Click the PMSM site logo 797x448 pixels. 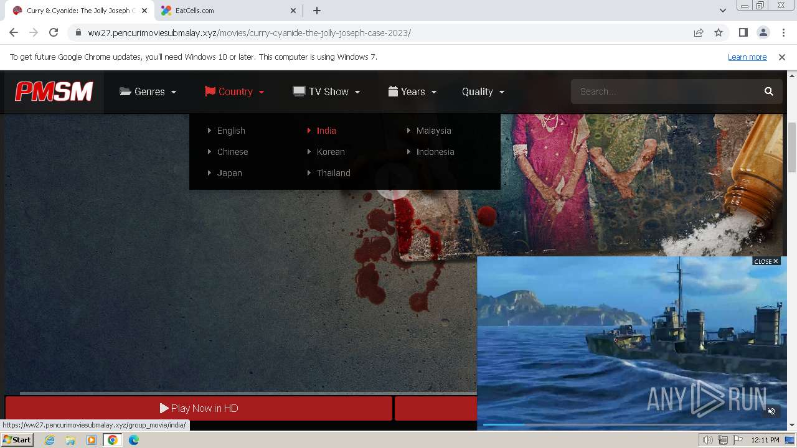[54, 91]
